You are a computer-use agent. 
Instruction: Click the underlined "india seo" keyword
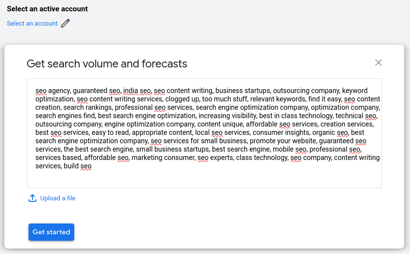(x=137, y=91)
